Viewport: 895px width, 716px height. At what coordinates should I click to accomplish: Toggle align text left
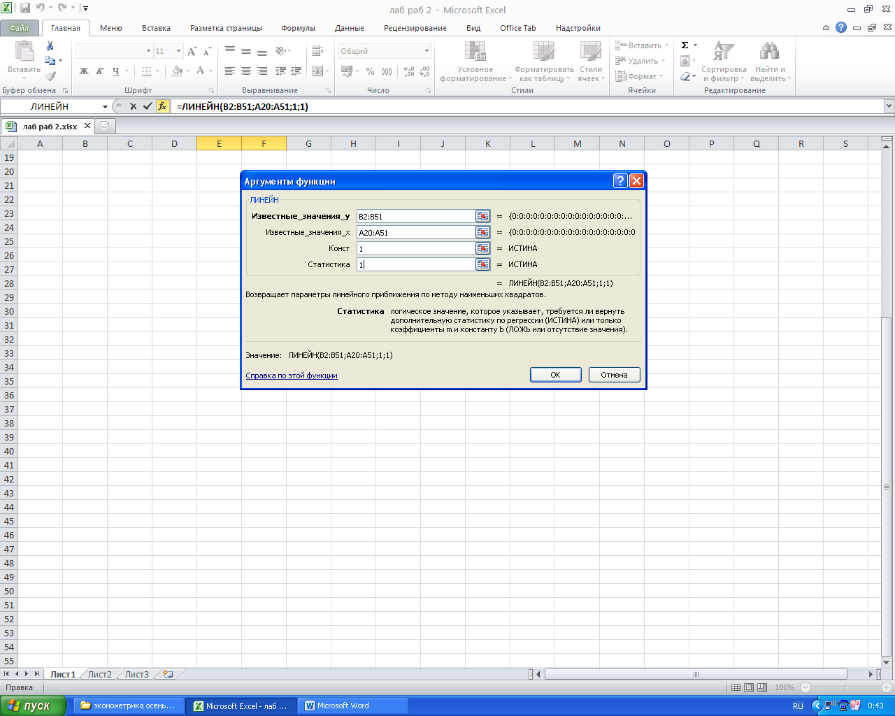230,71
